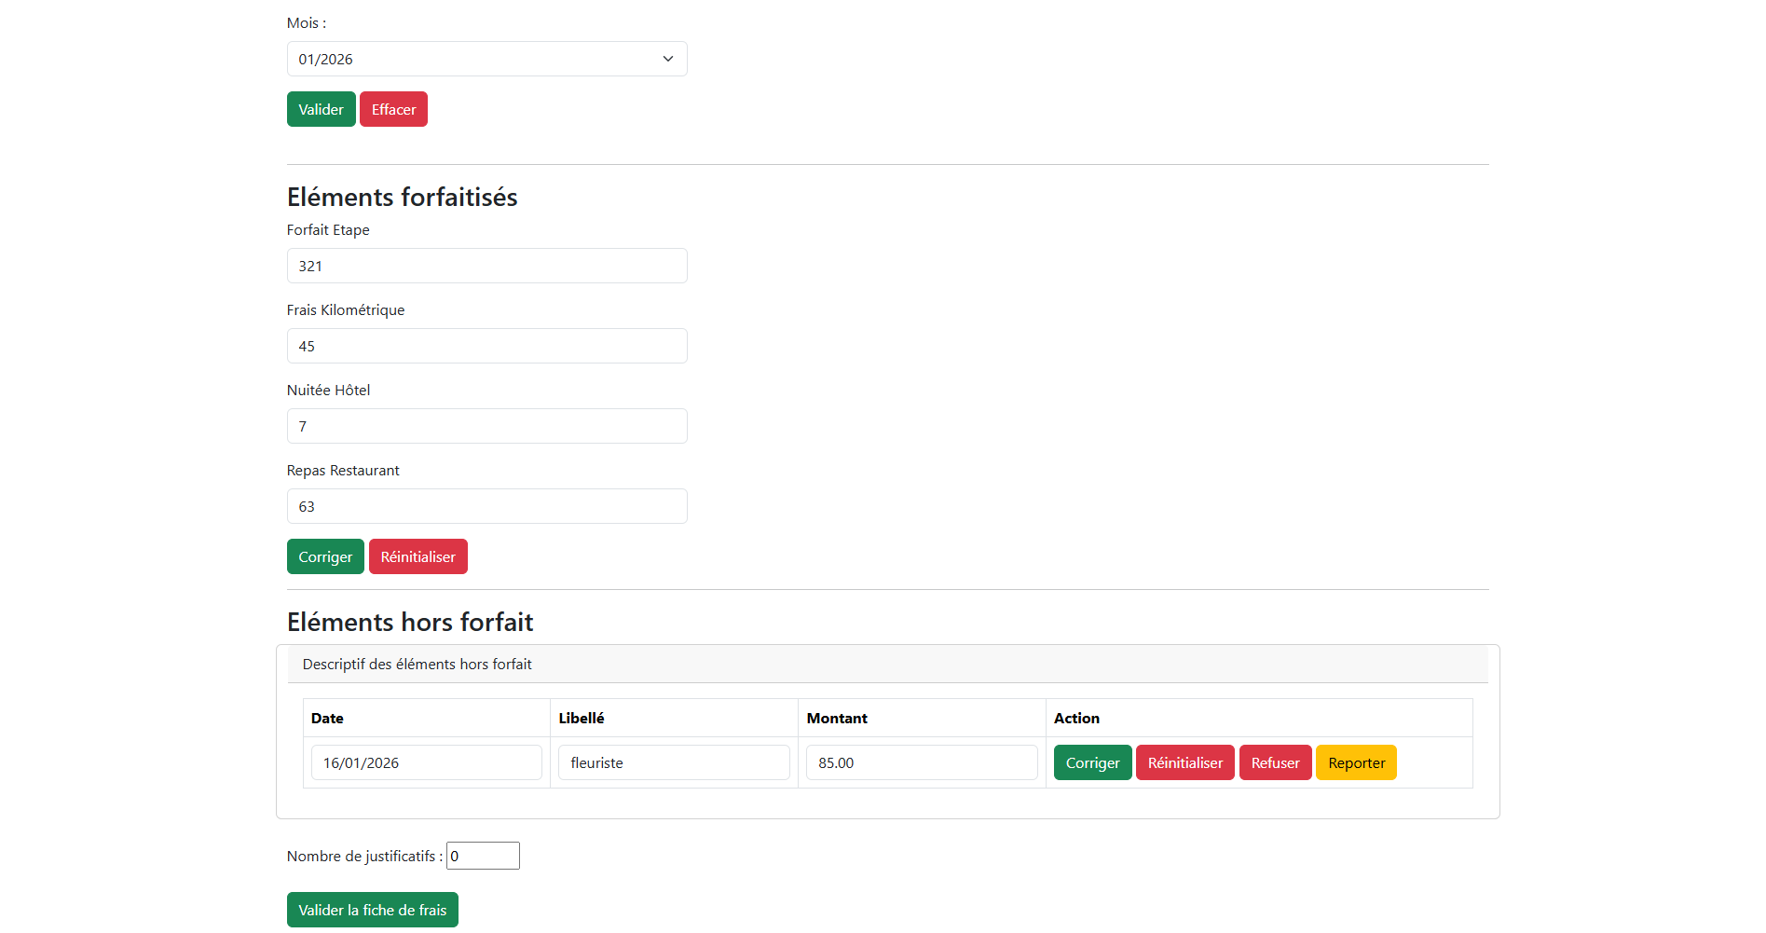1766x933 pixels.
Task: Focus the Forfait Etape input field
Action: 486,266
